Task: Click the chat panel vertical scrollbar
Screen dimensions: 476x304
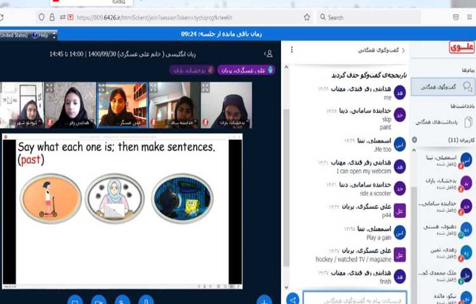Action: tap(286, 187)
